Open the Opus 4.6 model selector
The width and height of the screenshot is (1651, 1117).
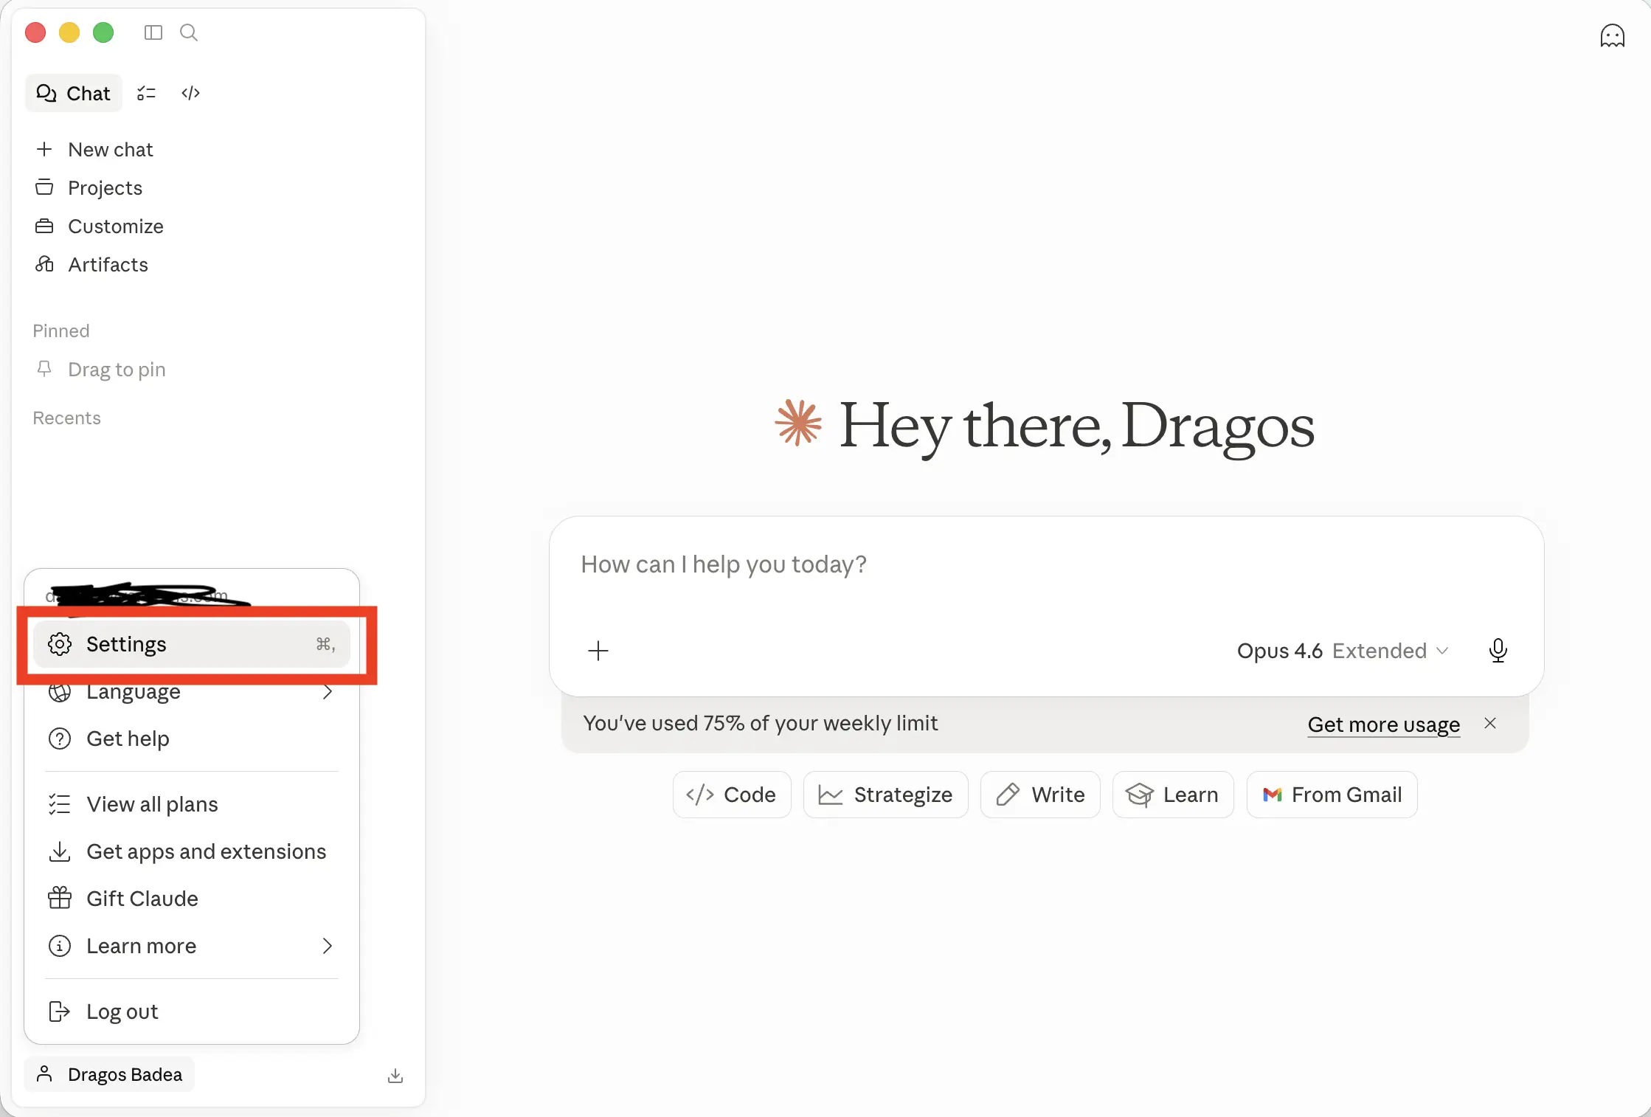(x=1280, y=651)
